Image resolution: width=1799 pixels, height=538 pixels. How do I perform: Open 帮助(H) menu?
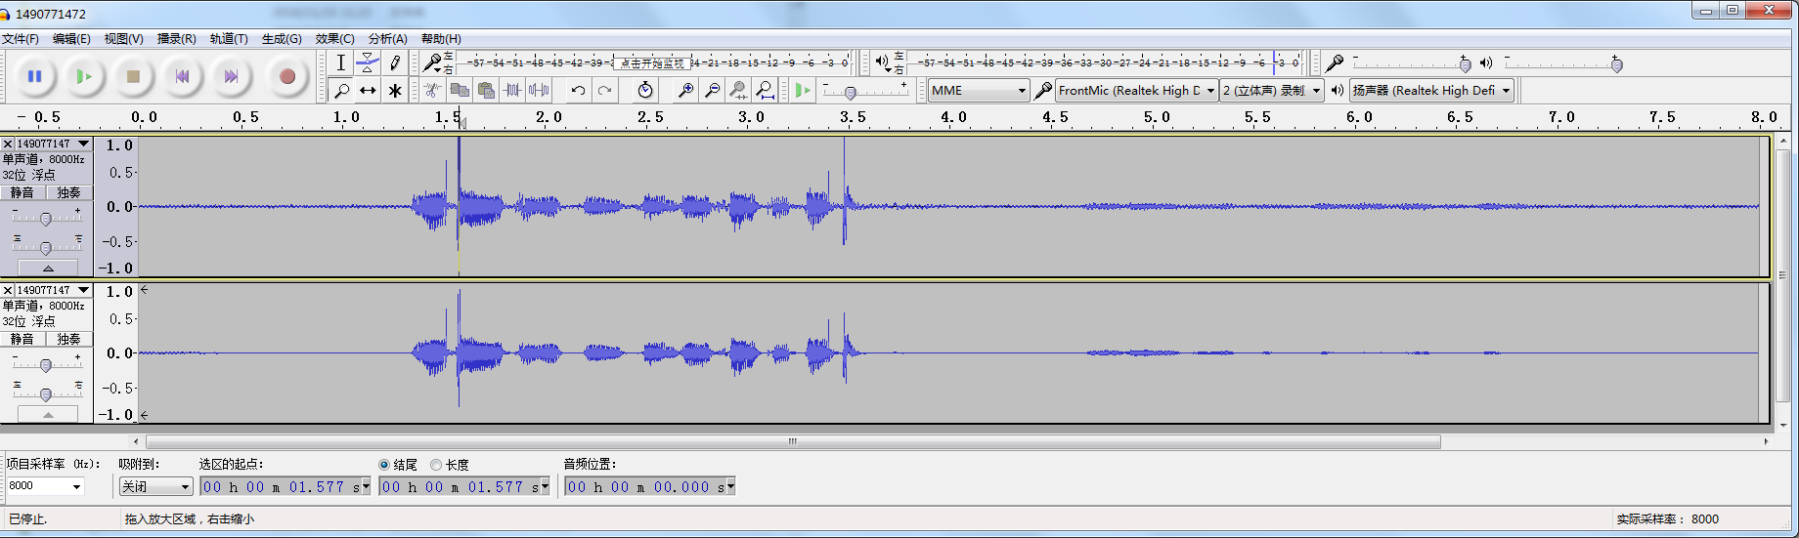click(x=441, y=39)
